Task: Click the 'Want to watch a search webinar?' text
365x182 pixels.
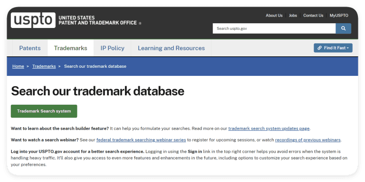Action: (x=45, y=140)
